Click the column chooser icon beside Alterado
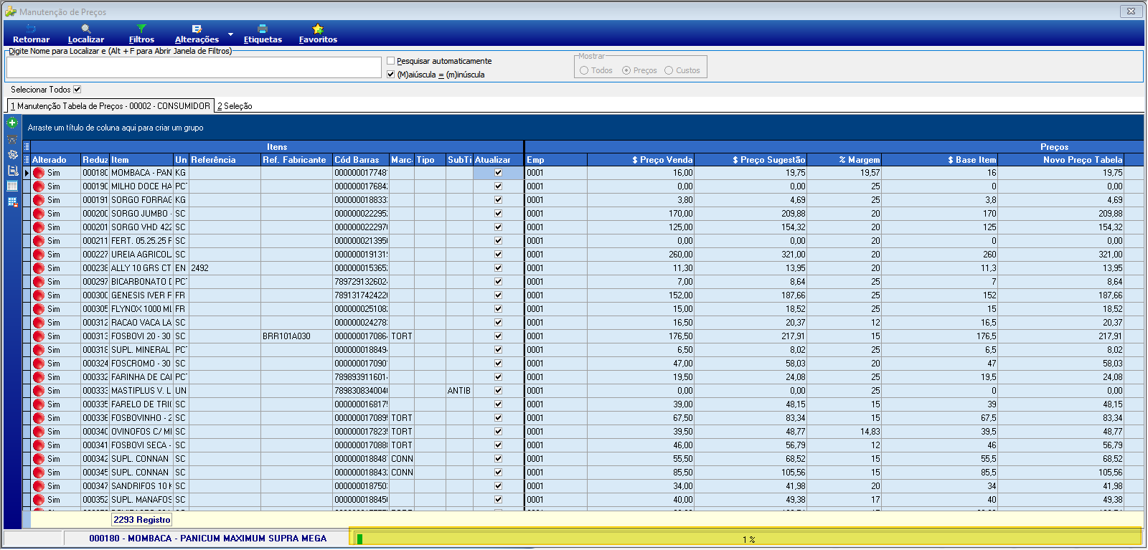The width and height of the screenshot is (1148, 550). pos(27,160)
